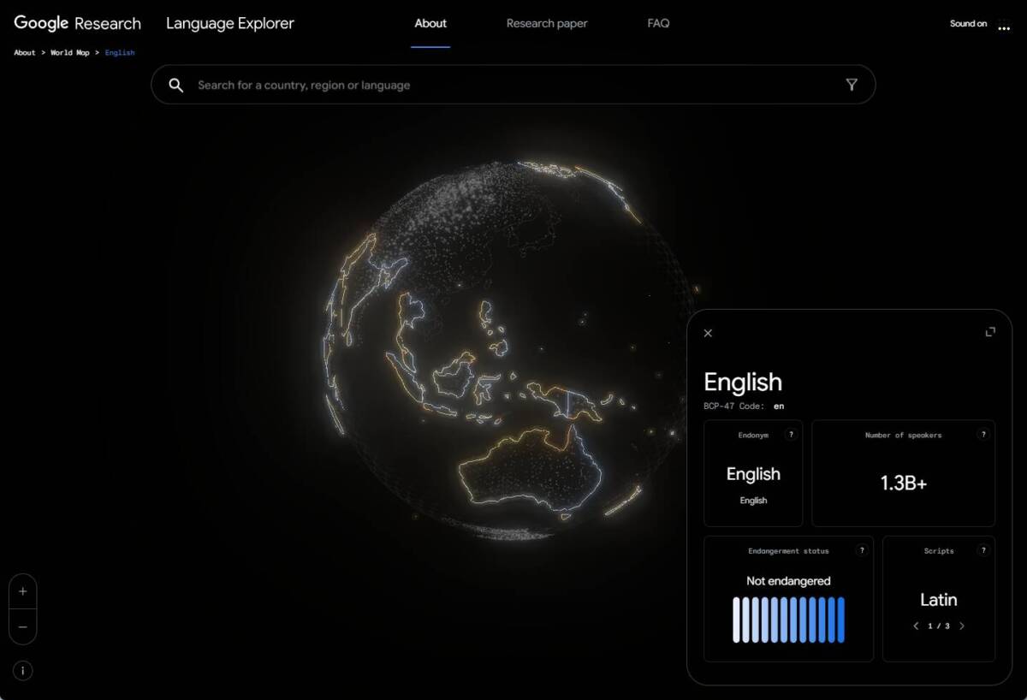Open the filter icon in the search bar
Viewport: 1027px width, 700px height.
point(852,85)
